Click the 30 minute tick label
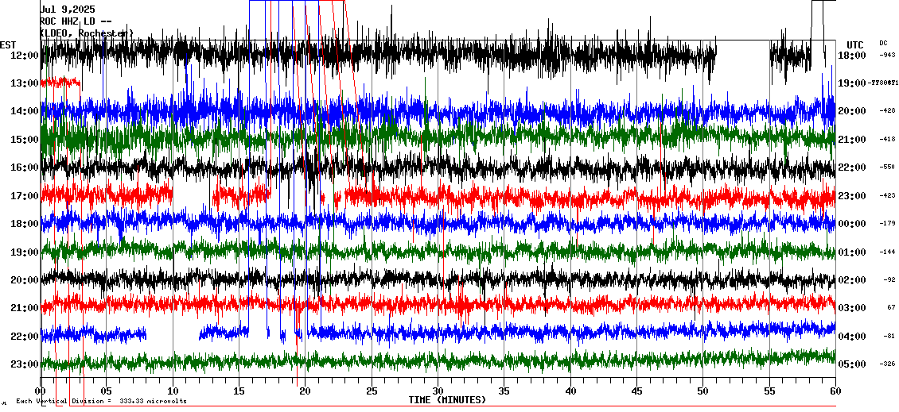This screenshot has height=412, width=899. (438, 391)
